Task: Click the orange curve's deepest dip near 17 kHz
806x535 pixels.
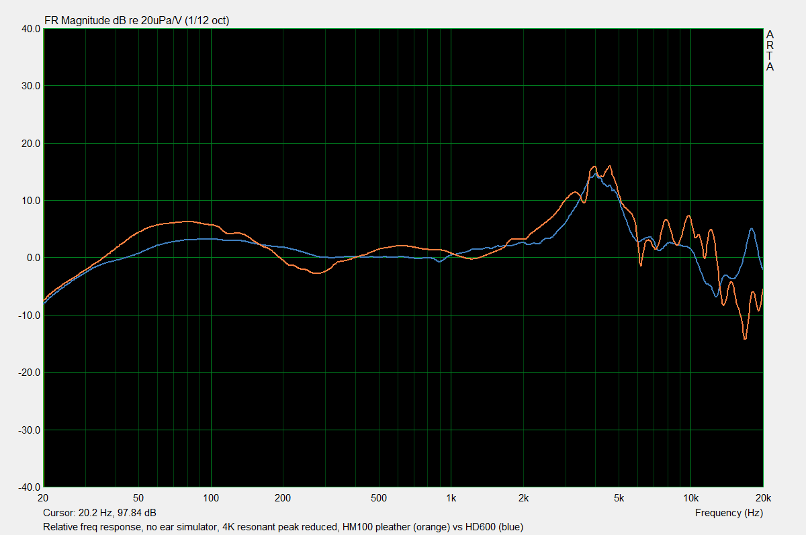Action: [x=745, y=339]
